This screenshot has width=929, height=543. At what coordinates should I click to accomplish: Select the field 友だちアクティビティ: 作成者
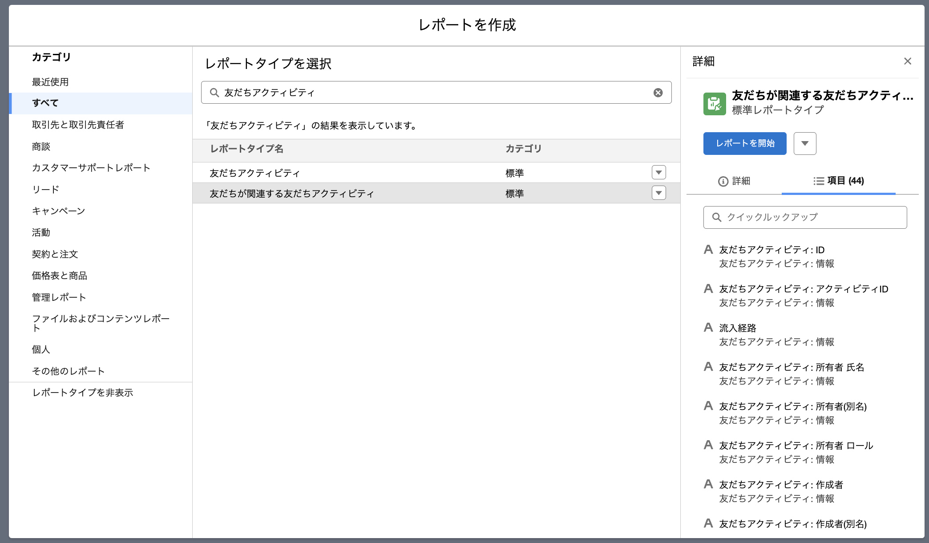click(781, 485)
